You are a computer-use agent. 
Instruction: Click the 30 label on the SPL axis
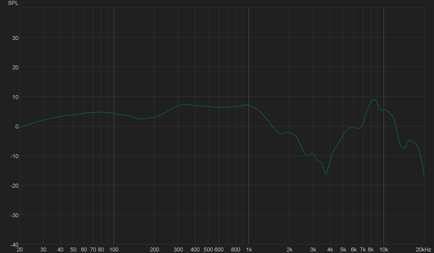[x=15, y=38]
